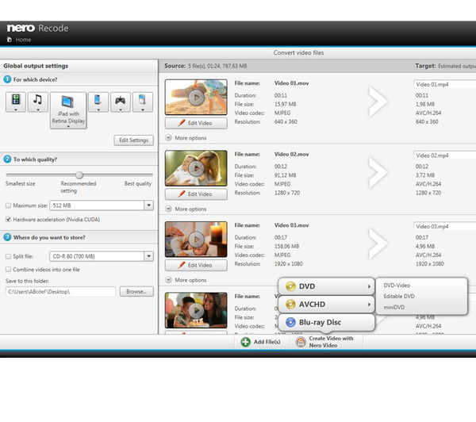Select the music note audio category icon
Screen dimensions: 476x422
click(37, 99)
